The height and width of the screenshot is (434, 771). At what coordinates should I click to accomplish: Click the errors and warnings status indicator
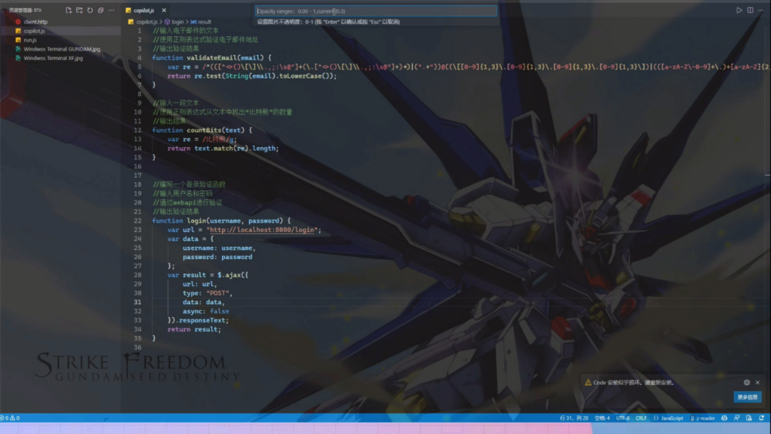coord(10,418)
